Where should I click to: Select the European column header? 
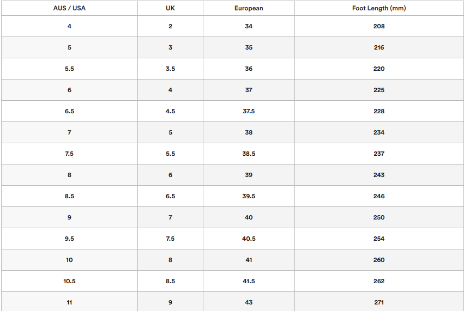(249, 8)
